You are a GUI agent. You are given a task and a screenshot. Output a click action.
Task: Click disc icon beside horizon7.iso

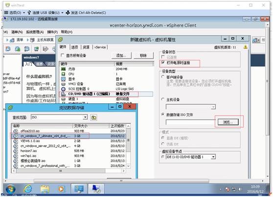point(16,151)
